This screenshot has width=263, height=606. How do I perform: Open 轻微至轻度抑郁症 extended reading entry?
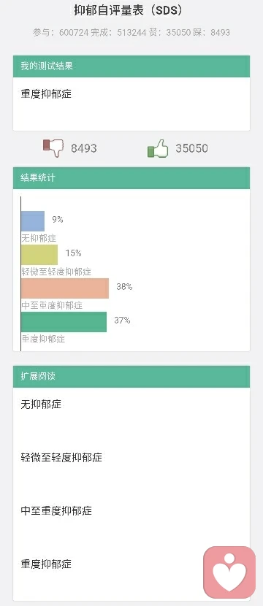coord(61,458)
